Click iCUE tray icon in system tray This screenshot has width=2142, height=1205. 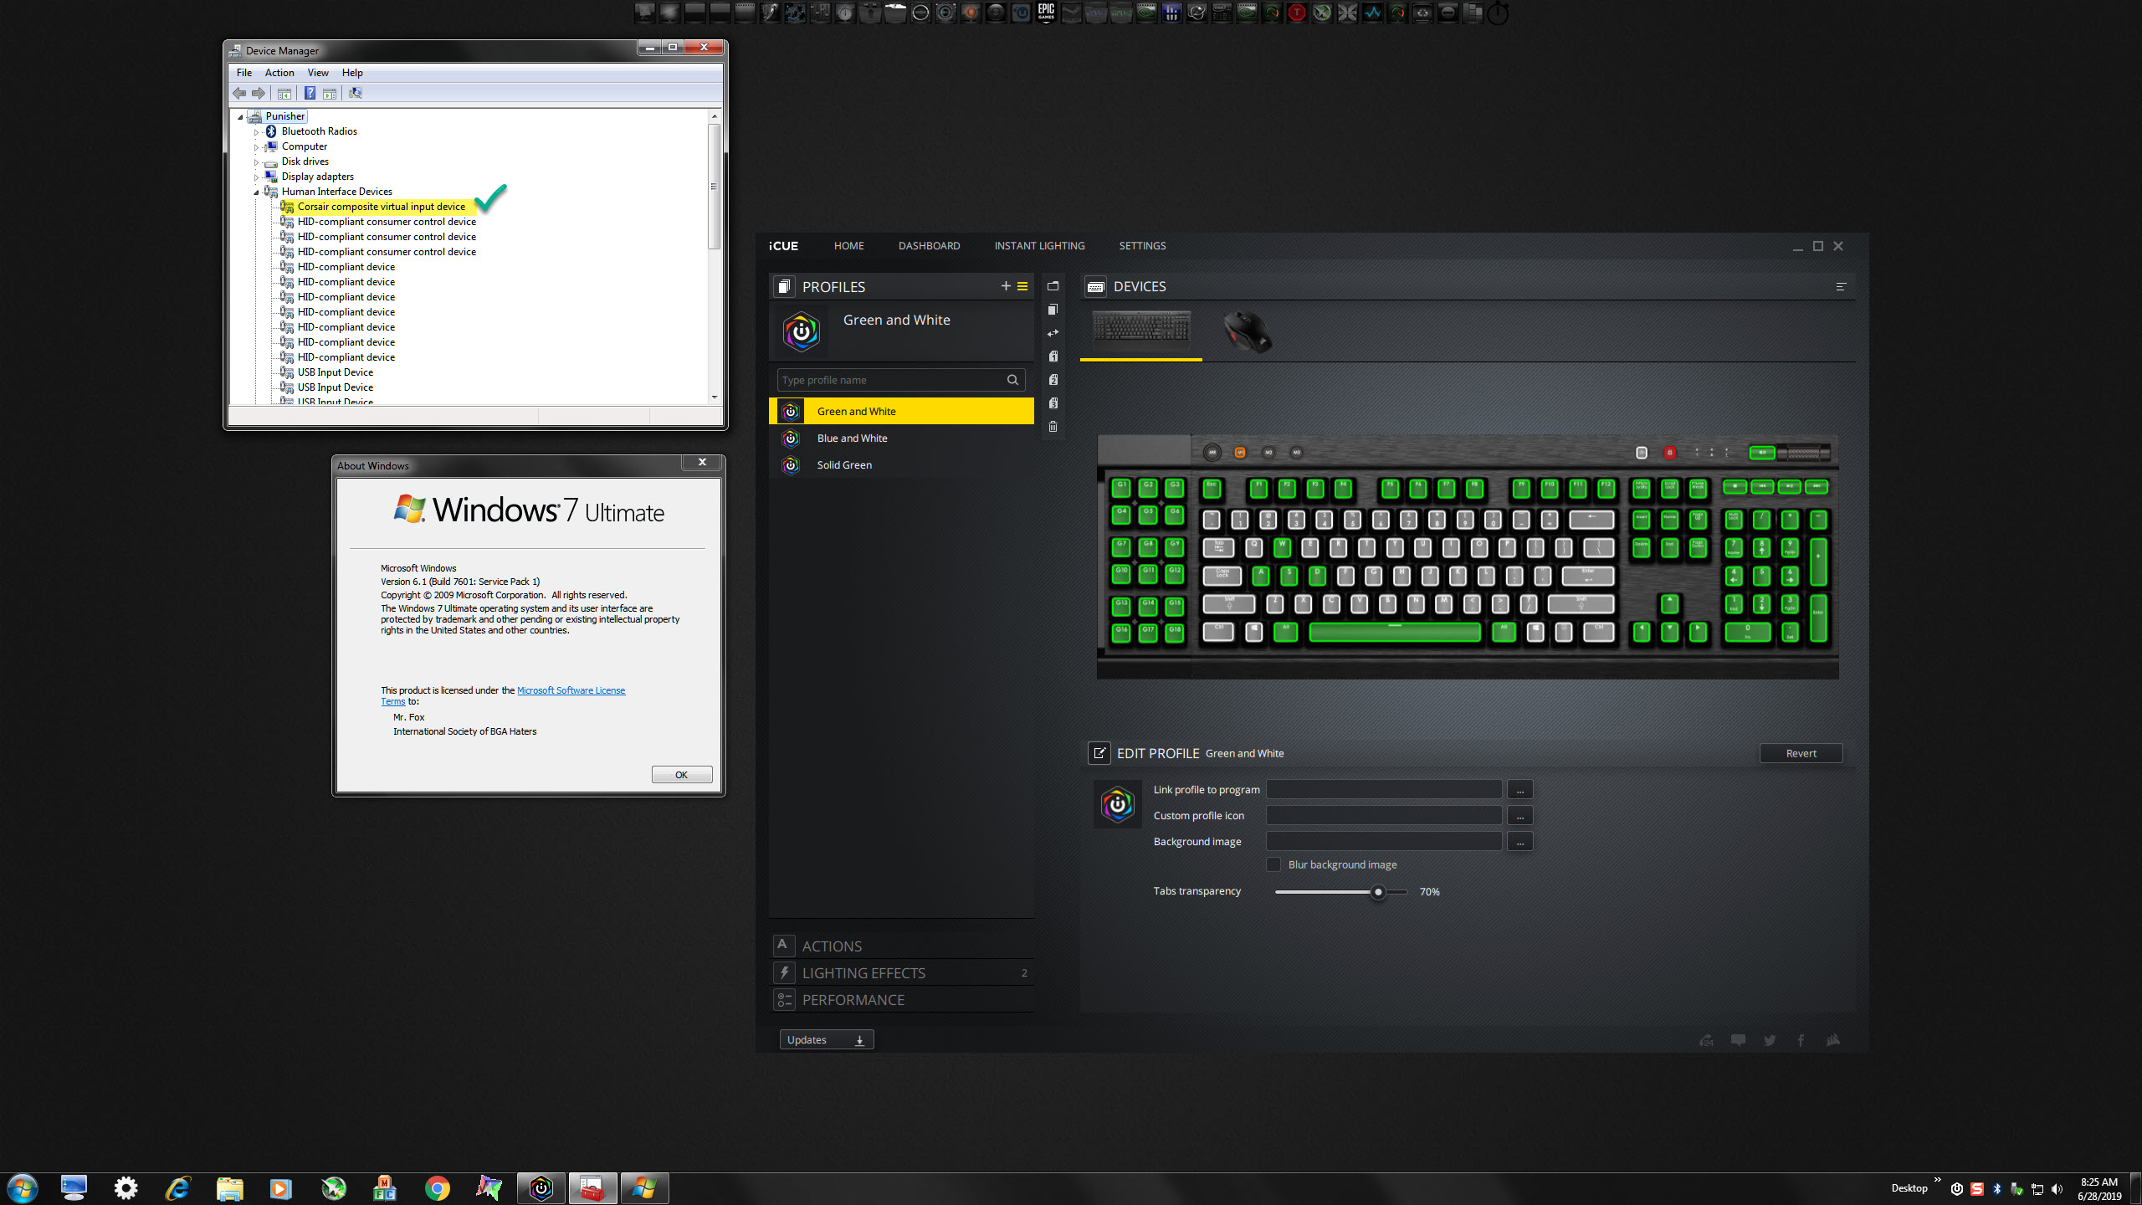pyautogui.click(x=1956, y=1189)
